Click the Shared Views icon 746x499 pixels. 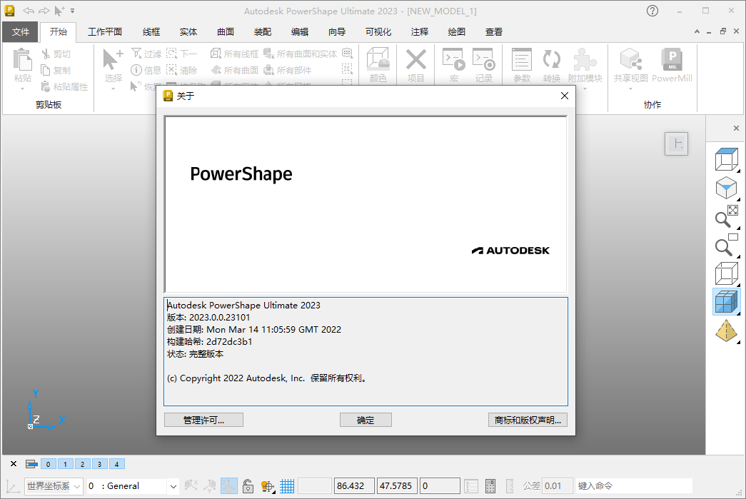pyautogui.click(x=631, y=59)
